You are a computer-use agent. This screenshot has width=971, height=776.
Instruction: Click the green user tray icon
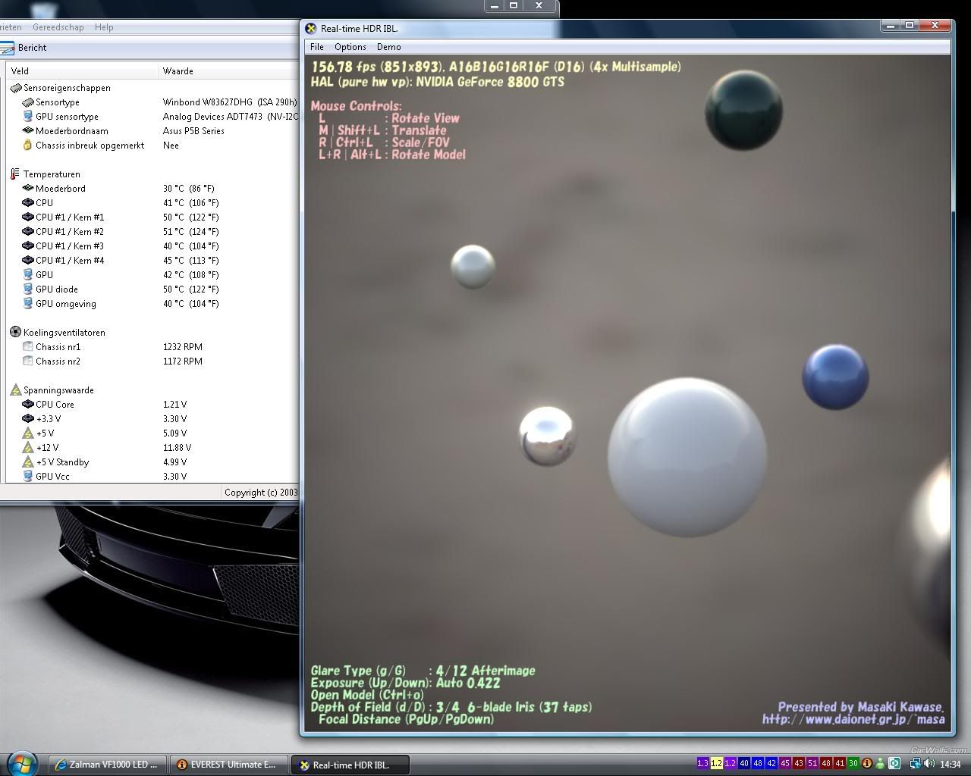coord(881,764)
